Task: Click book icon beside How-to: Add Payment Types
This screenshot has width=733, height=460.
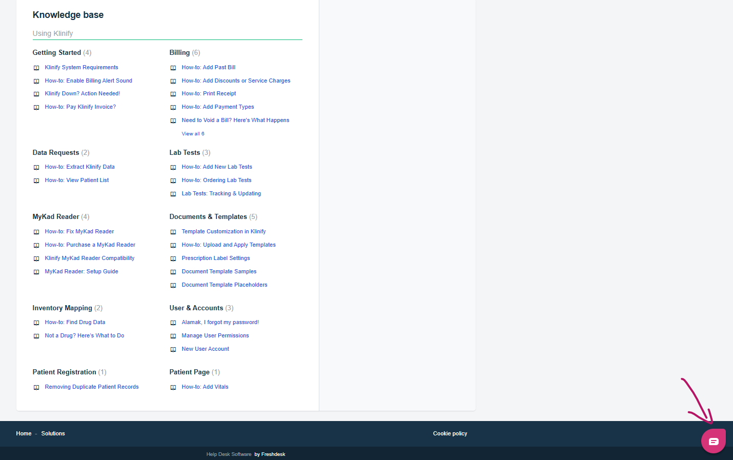Action: 173,107
